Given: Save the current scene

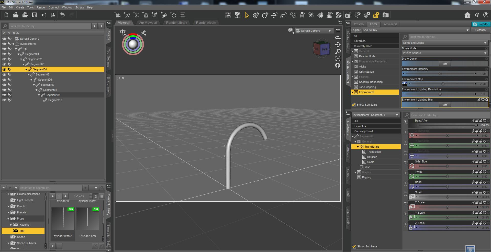Looking at the screenshot, I should click(x=34, y=15).
